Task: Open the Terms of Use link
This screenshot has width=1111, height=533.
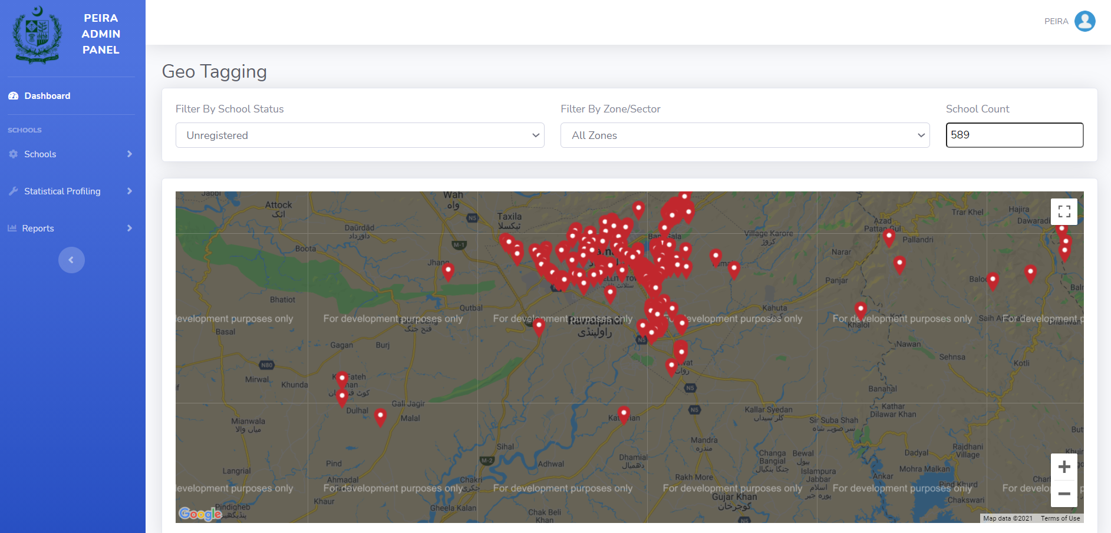Action: tap(1060, 518)
